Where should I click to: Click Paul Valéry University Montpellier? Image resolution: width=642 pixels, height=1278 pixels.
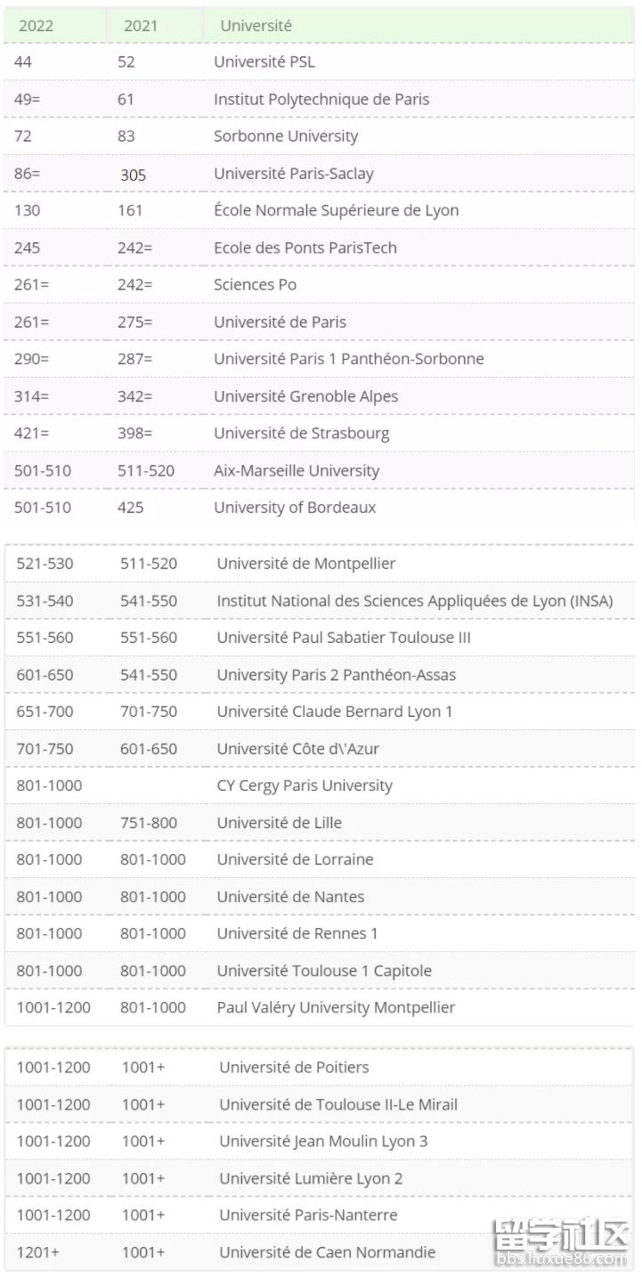(336, 1007)
